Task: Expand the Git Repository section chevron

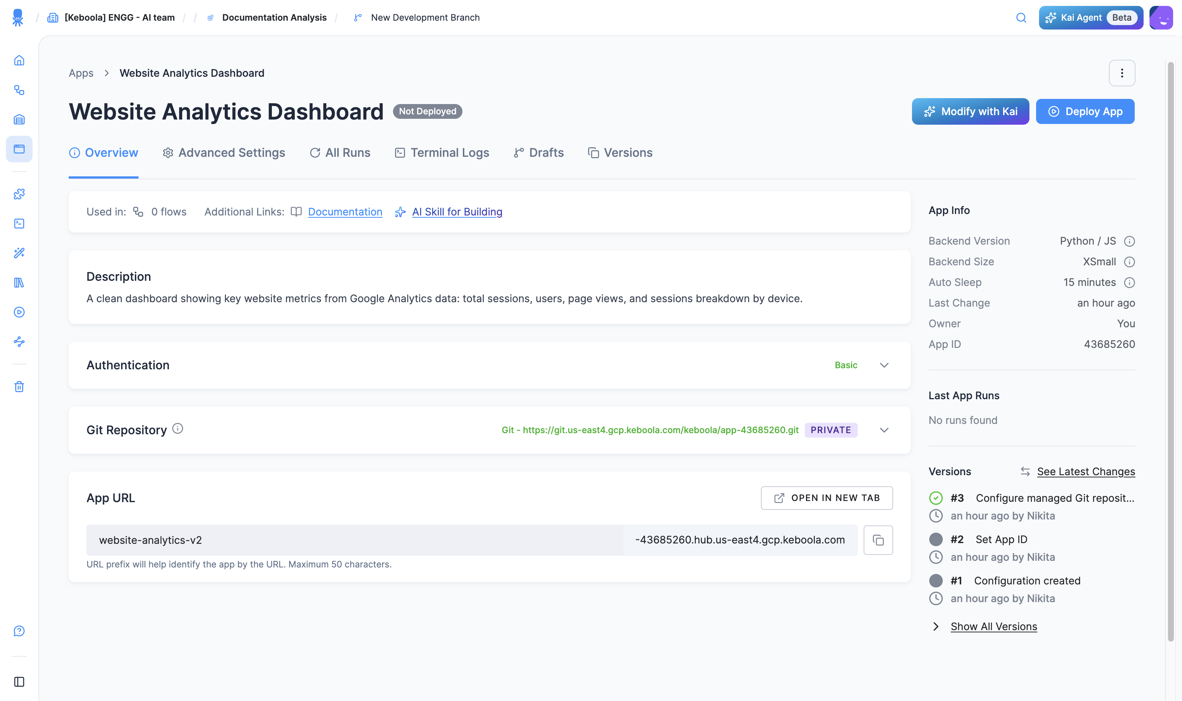Action: (x=884, y=430)
